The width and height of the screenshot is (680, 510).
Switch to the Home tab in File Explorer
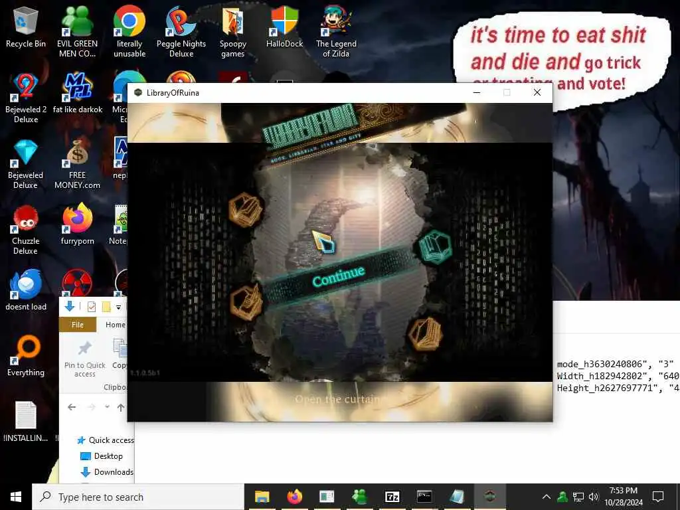pyautogui.click(x=116, y=324)
